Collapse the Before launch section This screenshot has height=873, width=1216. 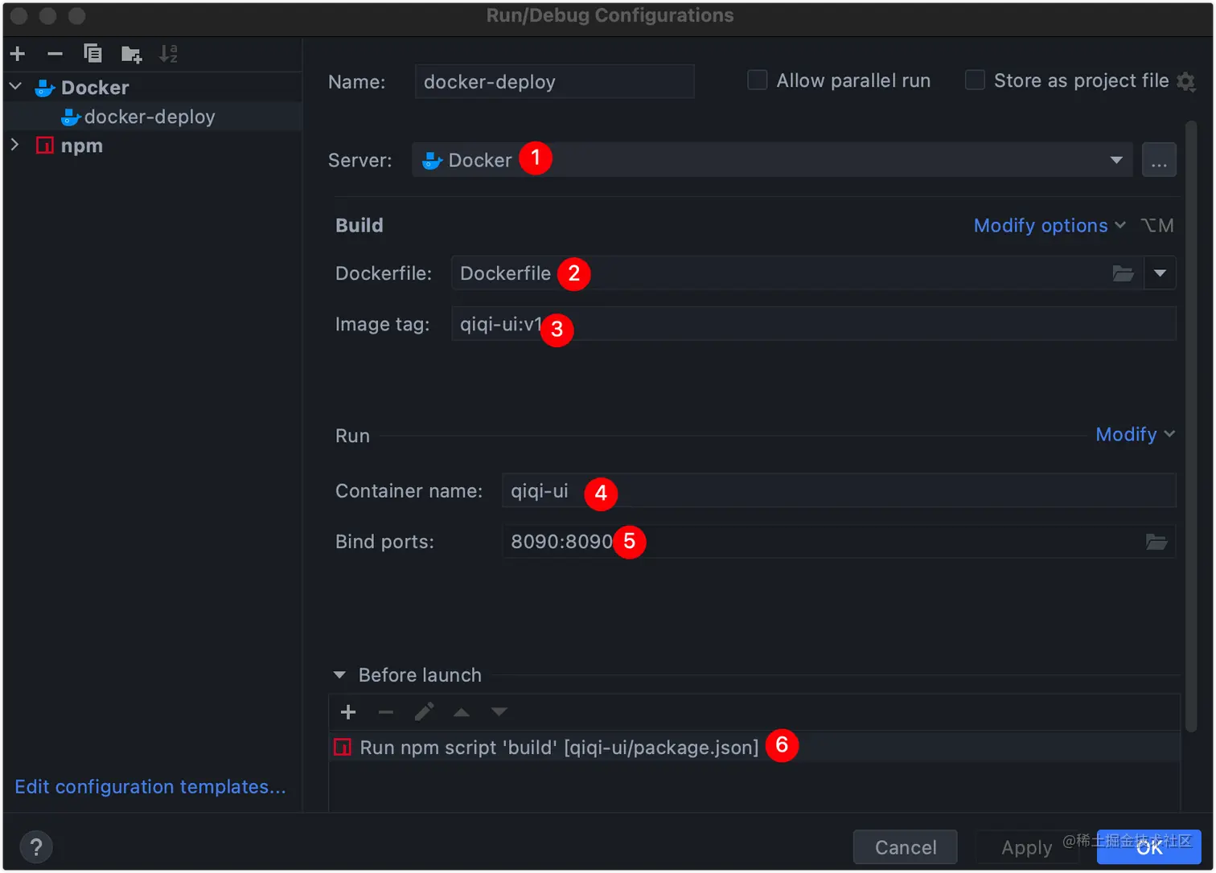pos(339,675)
